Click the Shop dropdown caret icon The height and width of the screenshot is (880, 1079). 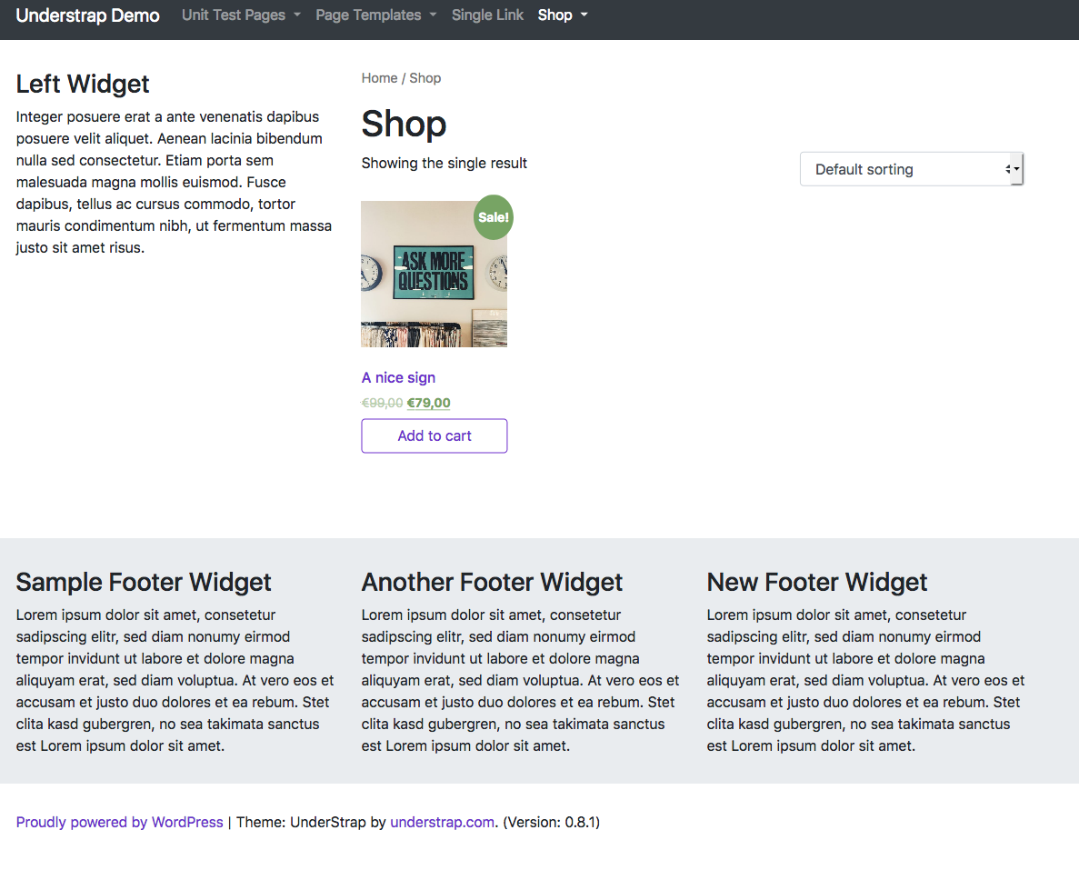[583, 15]
